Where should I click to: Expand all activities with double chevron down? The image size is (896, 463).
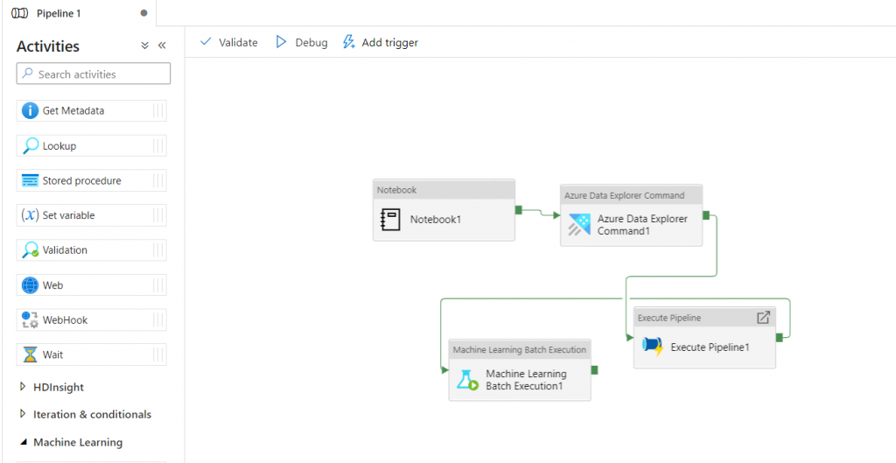pyautogui.click(x=144, y=46)
